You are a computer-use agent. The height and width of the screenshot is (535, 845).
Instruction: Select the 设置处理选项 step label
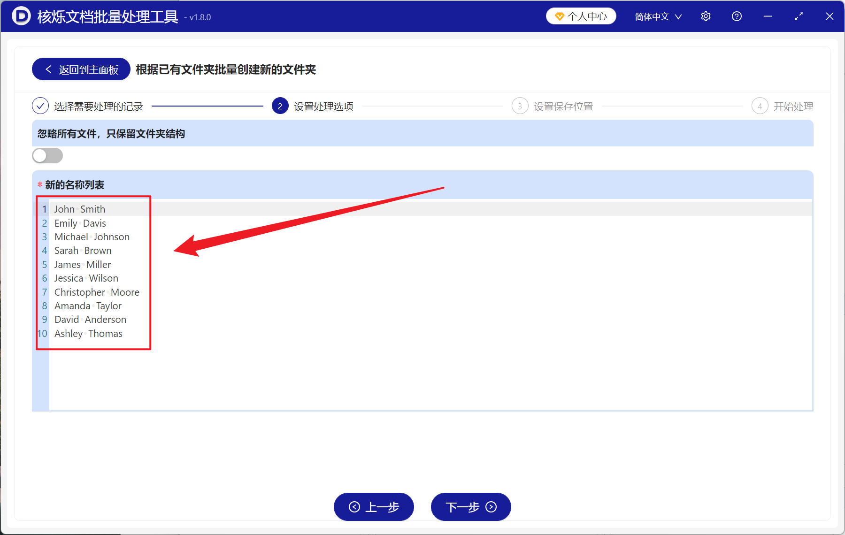tap(323, 106)
